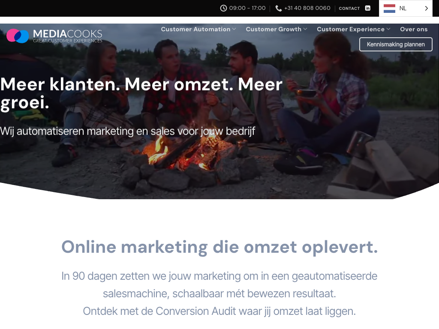Open the NL language selector
Viewport: 439px width, 329px height.
click(x=406, y=9)
